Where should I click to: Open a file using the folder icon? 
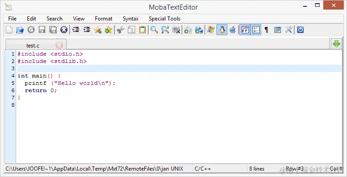(20, 30)
